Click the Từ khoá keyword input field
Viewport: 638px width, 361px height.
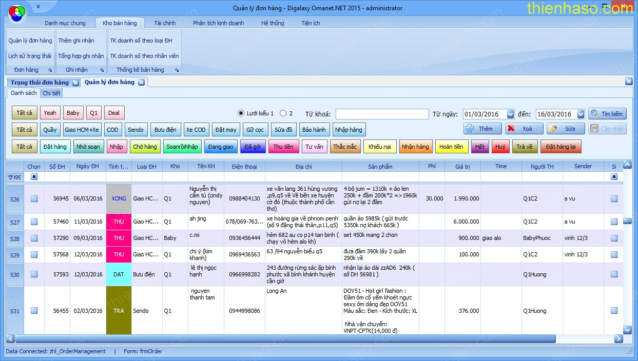pos(382,114)
